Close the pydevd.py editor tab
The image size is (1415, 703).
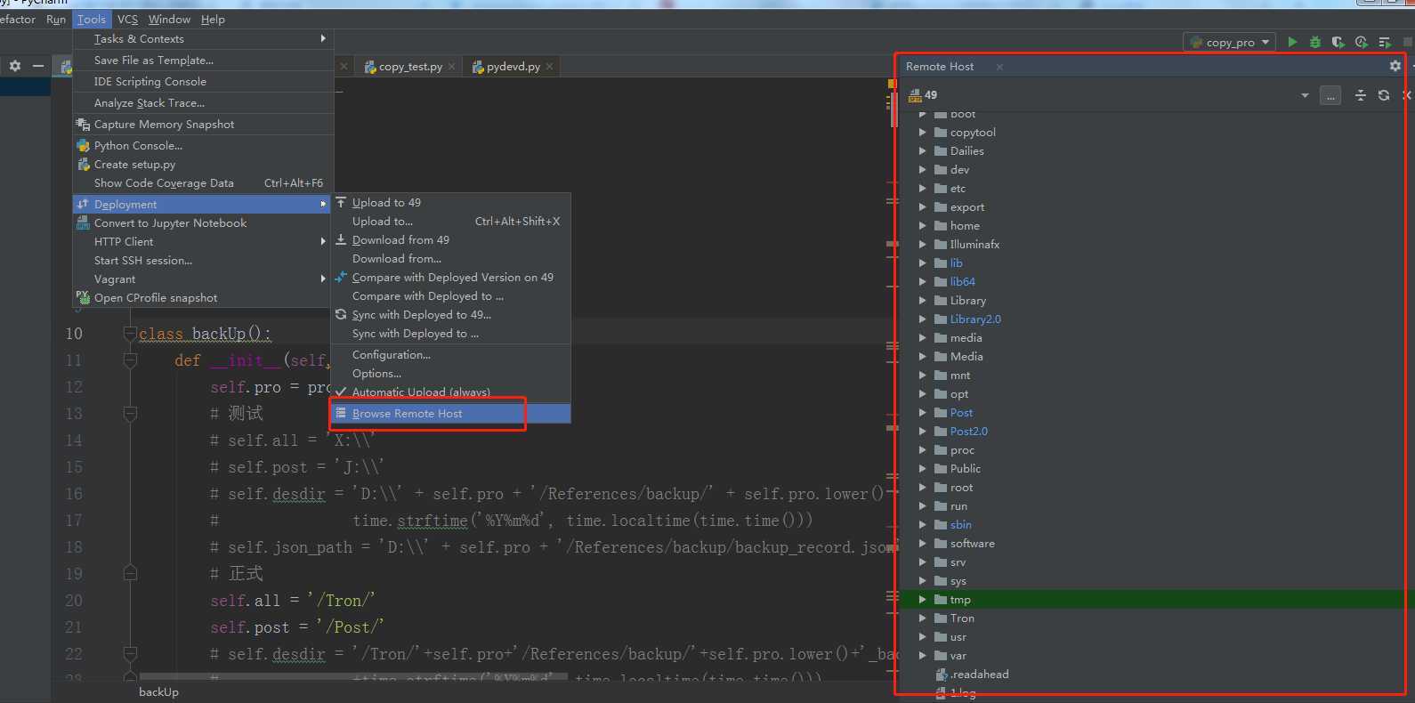pyautogui.click(x=549, y=67)
